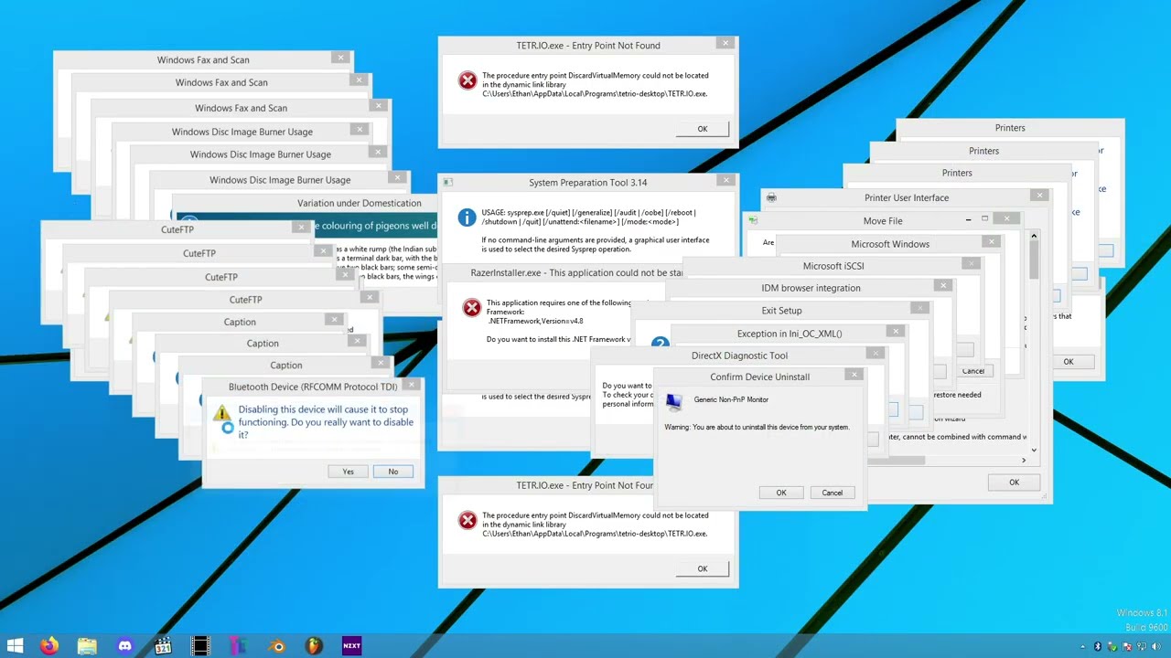
Task: Click horizontal scroll right arrow in Printer UI
Action: tap(1024, 461)
